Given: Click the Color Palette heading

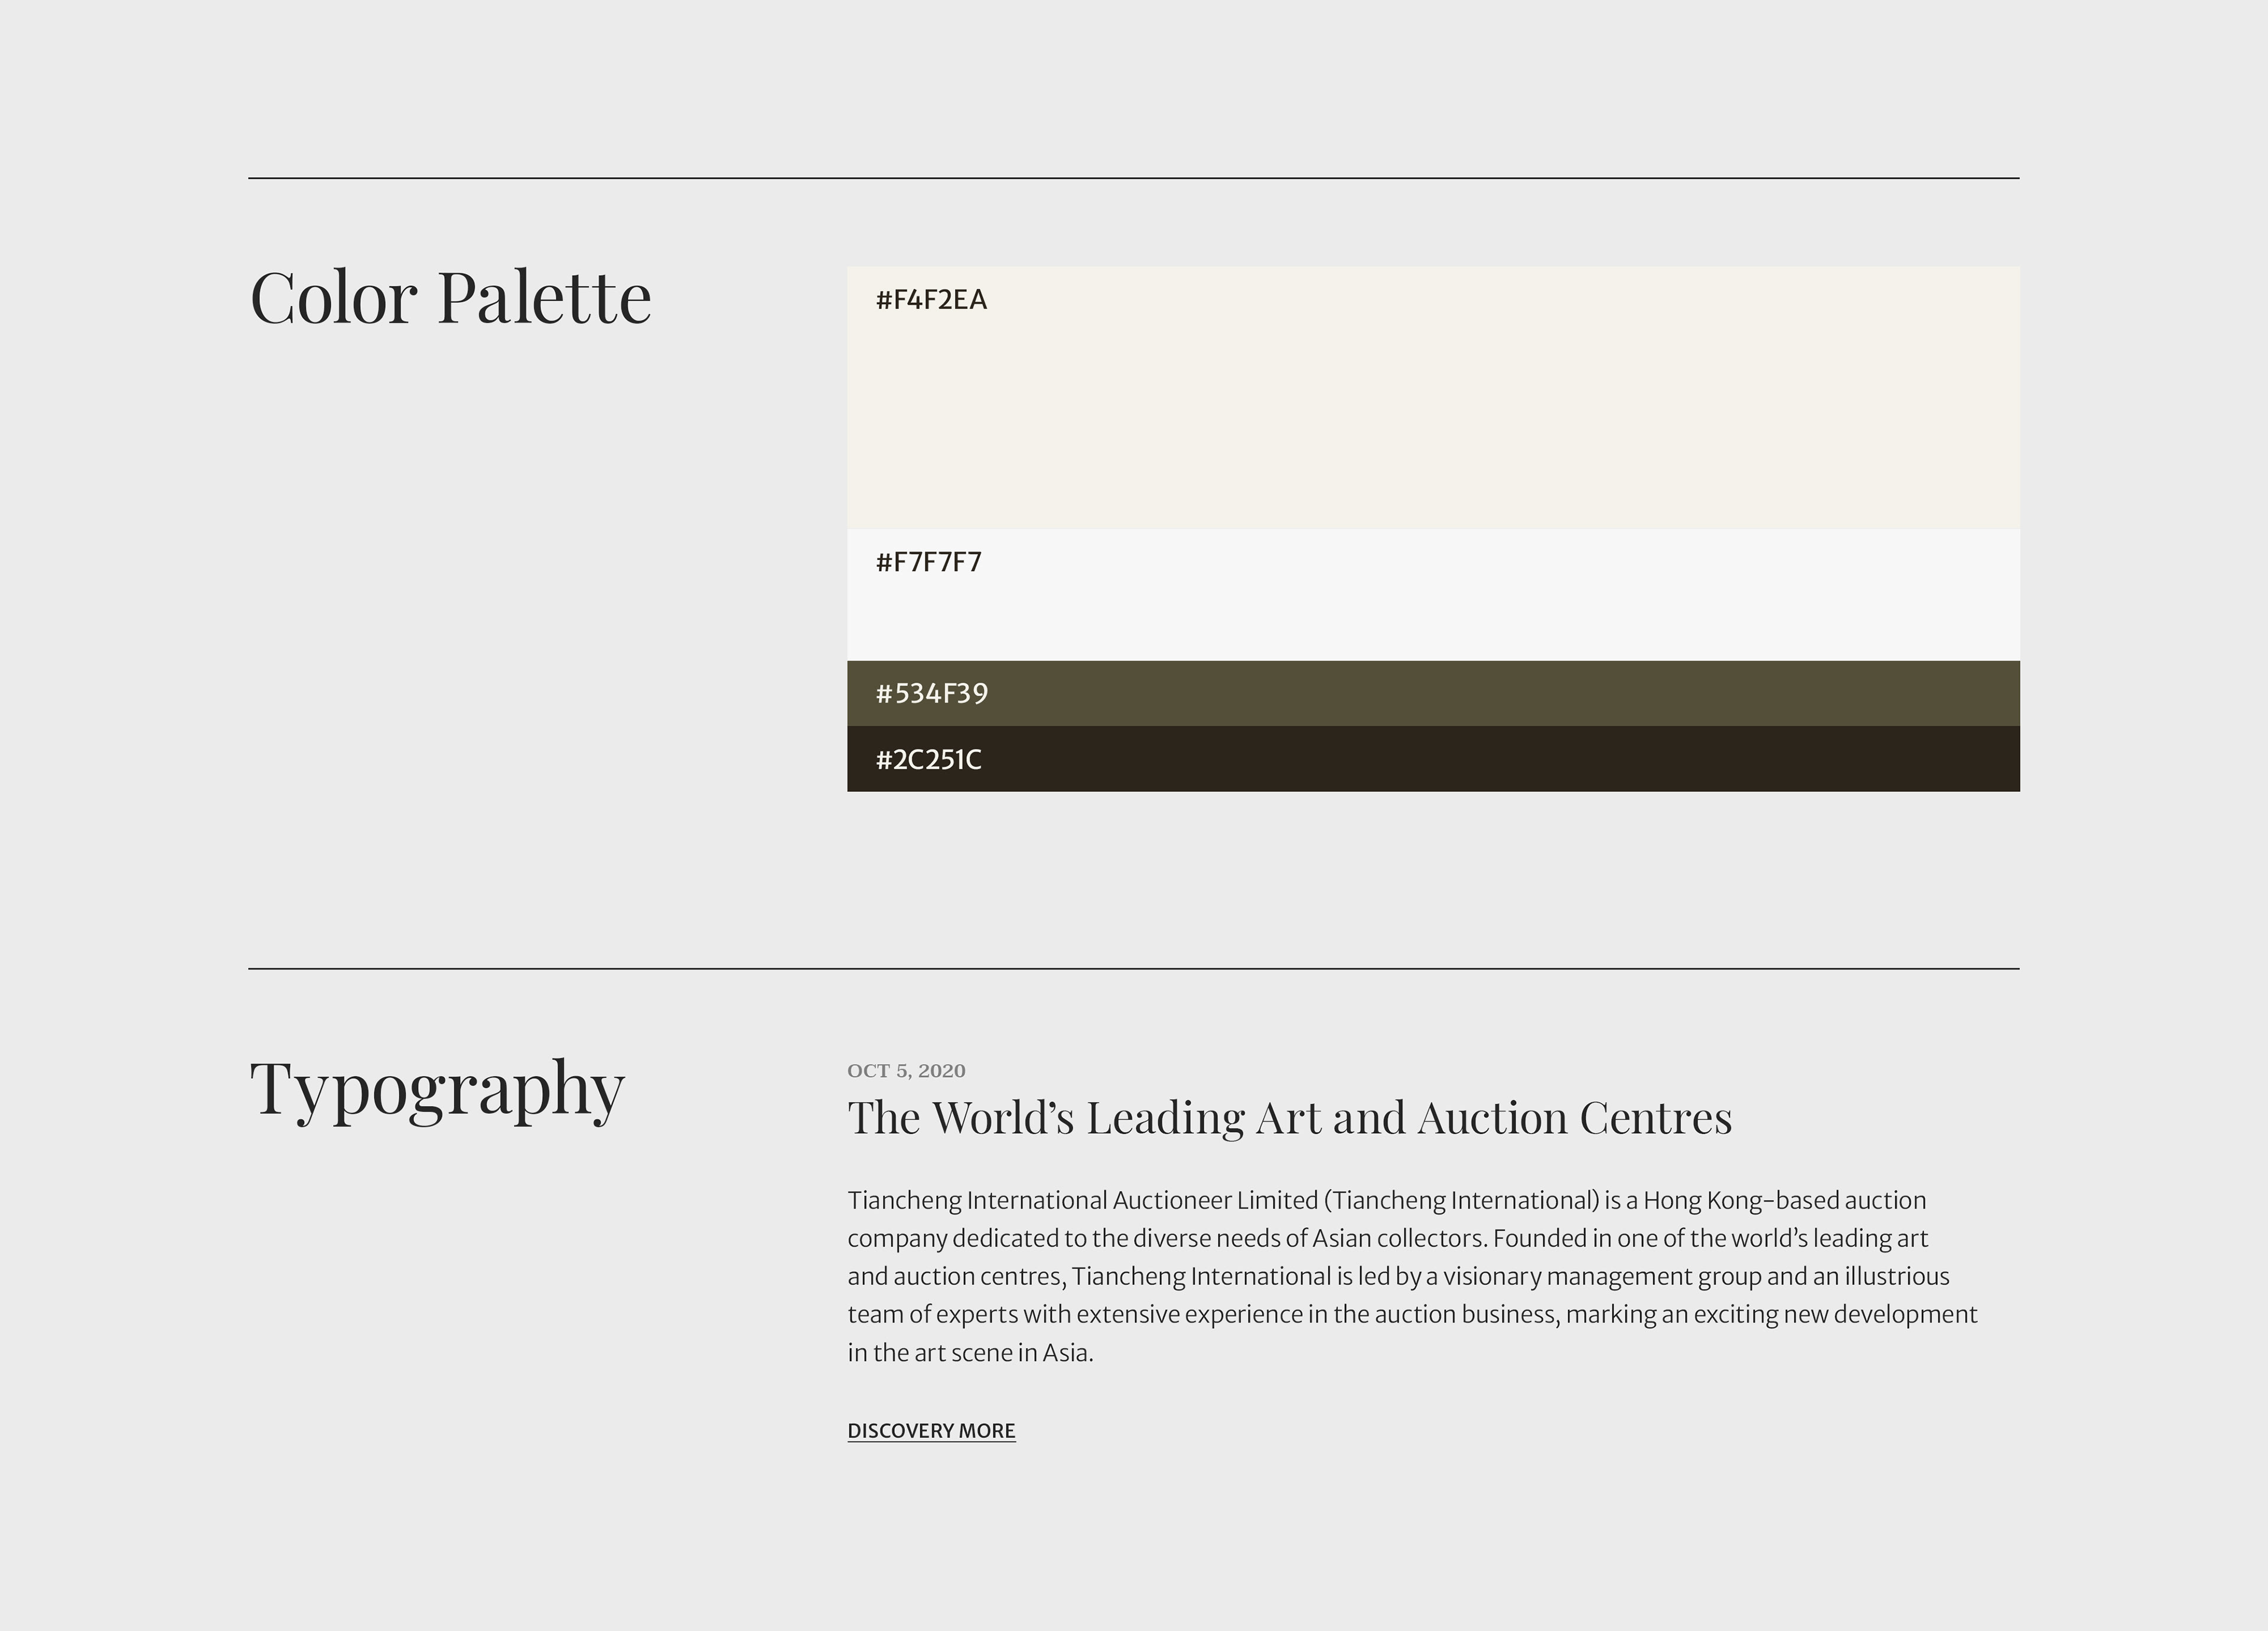Looking at the screenshot, I should click(x=450, y=298).
